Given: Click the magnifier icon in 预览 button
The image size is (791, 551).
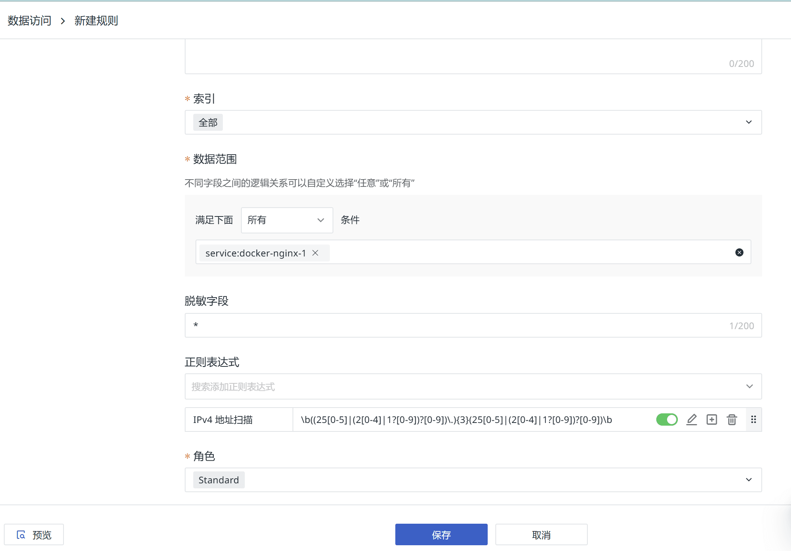Looking at the screenshot, I should pos(21,534).
